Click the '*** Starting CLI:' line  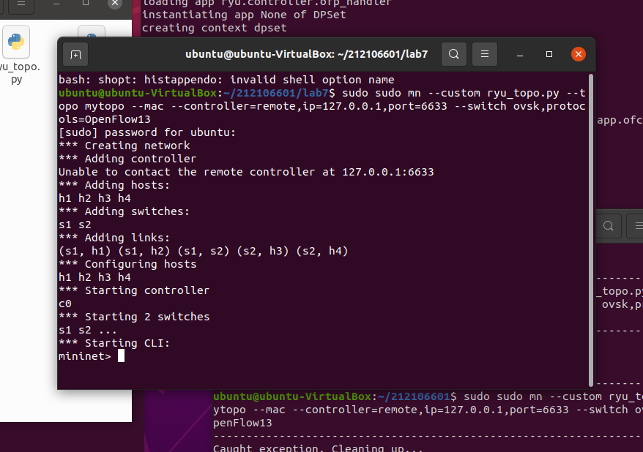[114, 343]
